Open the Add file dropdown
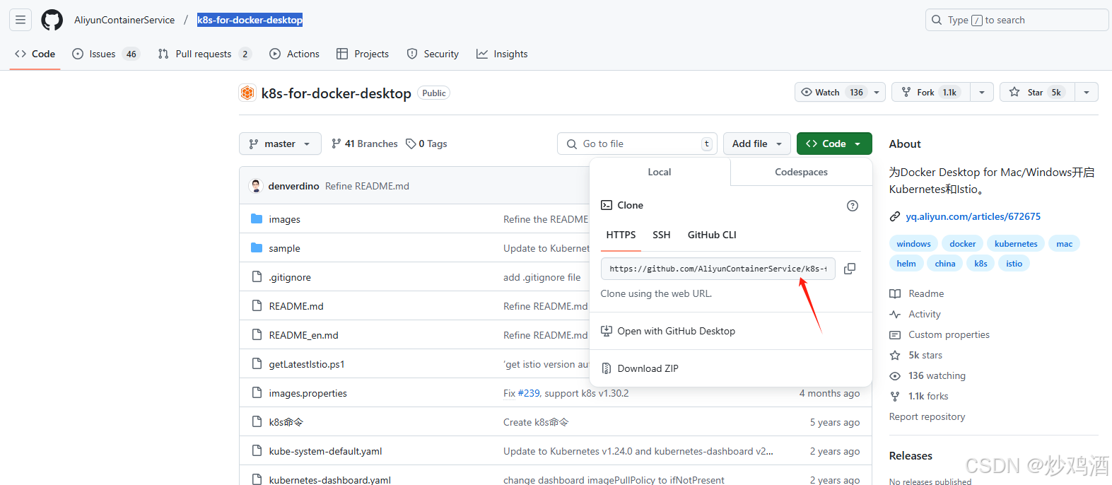 point(756,144)
